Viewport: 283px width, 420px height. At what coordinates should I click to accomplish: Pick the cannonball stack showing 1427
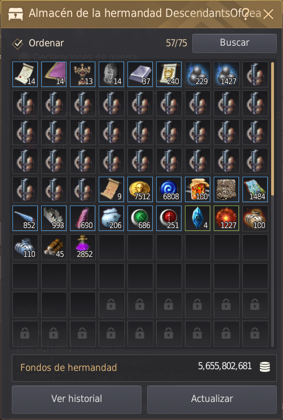coord(226,74)
